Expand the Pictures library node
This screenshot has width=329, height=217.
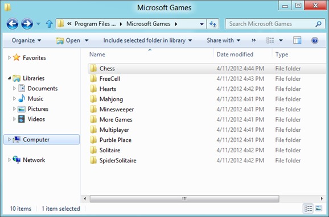(x=14, y=108)
